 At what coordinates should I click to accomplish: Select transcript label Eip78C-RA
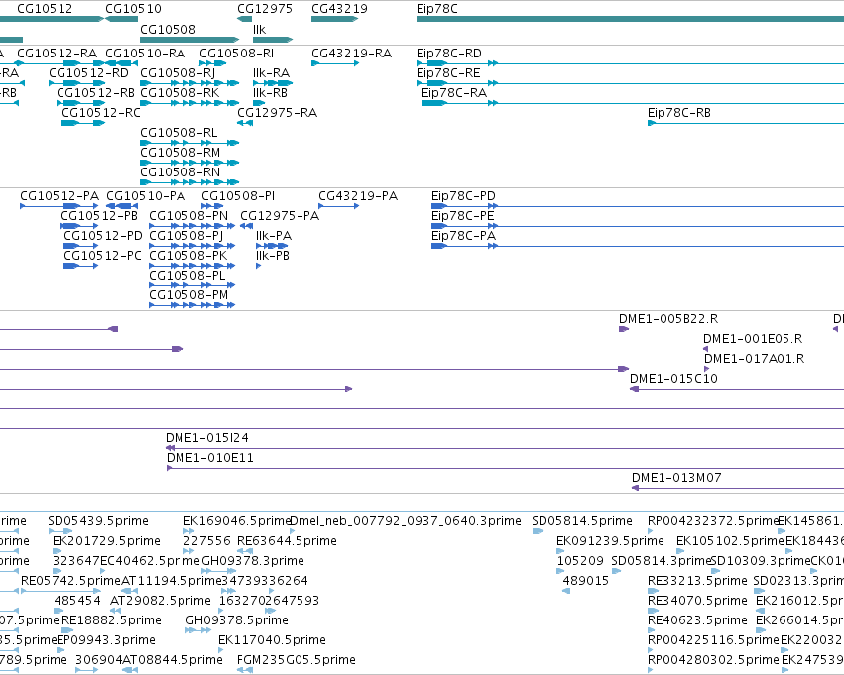coord(454,93)
